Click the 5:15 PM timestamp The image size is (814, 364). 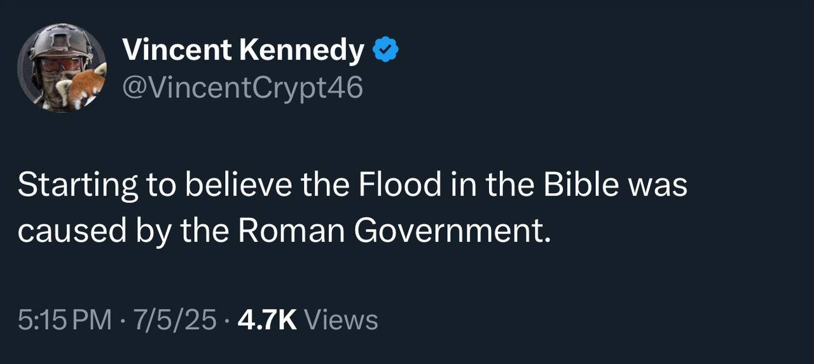point(64,320)
